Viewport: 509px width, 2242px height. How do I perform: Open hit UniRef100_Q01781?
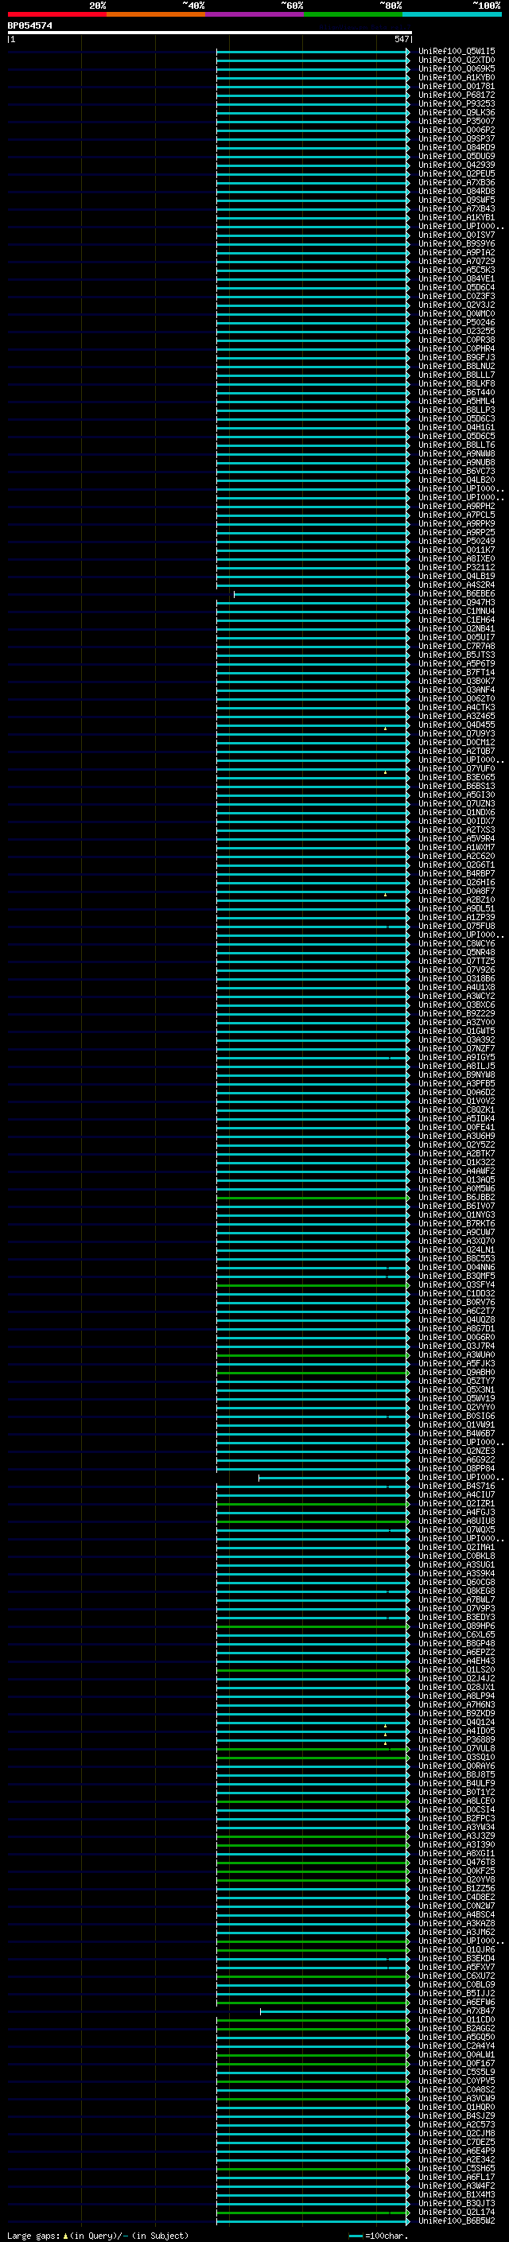pos(457,86)
